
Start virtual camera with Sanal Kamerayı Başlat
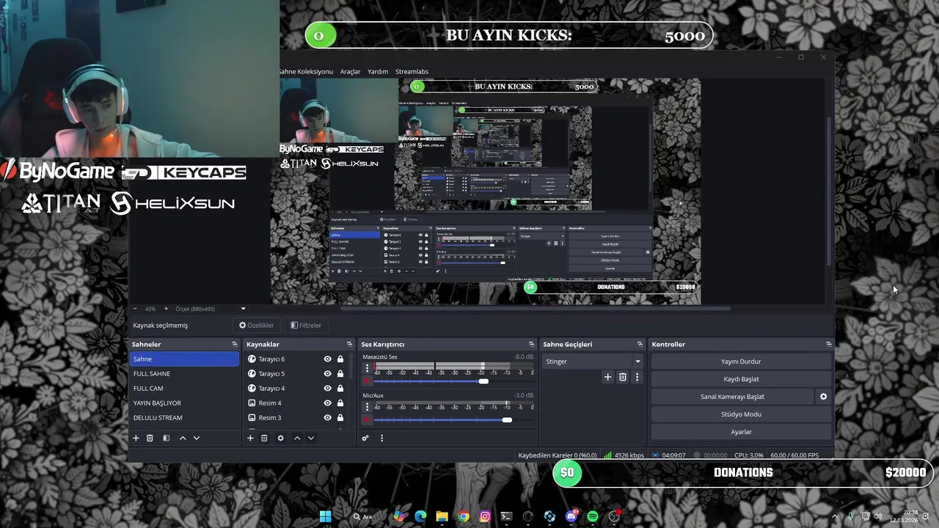732,397
